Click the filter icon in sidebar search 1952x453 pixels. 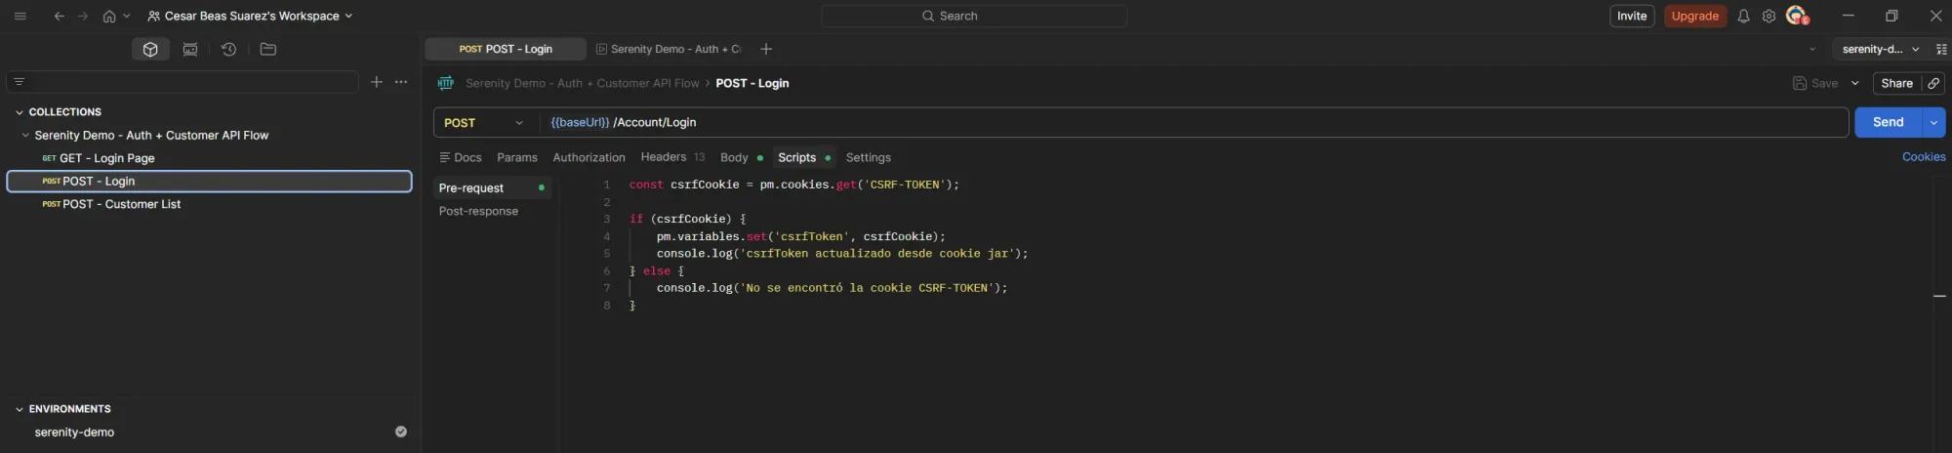(x=20, y=82)
